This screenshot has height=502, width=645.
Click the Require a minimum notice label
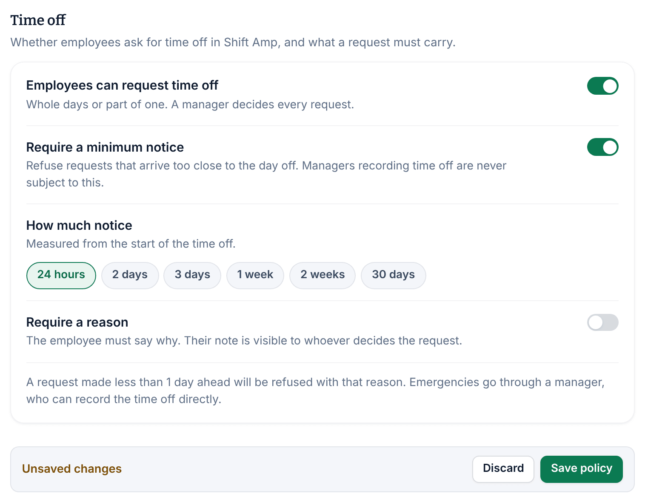click(x=105, y=147)
